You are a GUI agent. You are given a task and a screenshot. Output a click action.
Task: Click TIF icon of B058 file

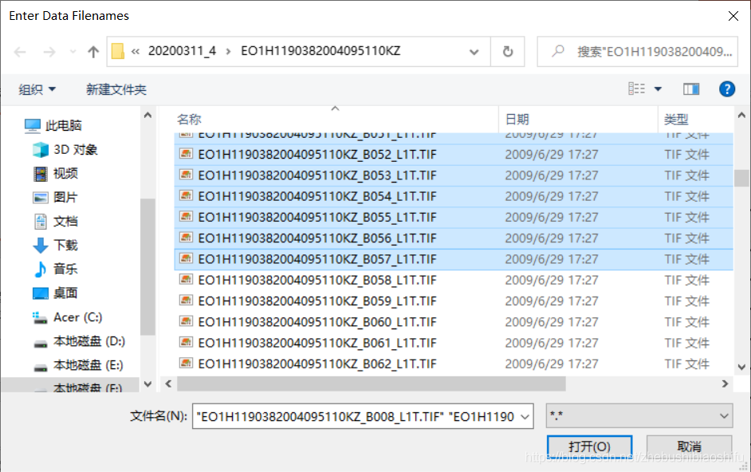point(186,279)
